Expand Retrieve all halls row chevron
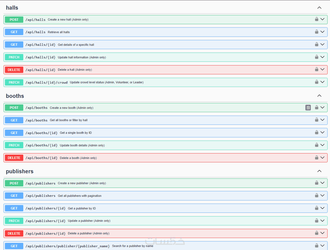 click(322, 32)
